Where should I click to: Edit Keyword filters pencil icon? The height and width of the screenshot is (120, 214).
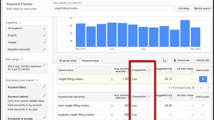44,86
